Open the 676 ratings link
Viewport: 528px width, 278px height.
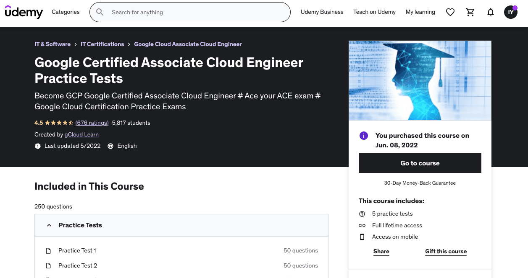92,123
